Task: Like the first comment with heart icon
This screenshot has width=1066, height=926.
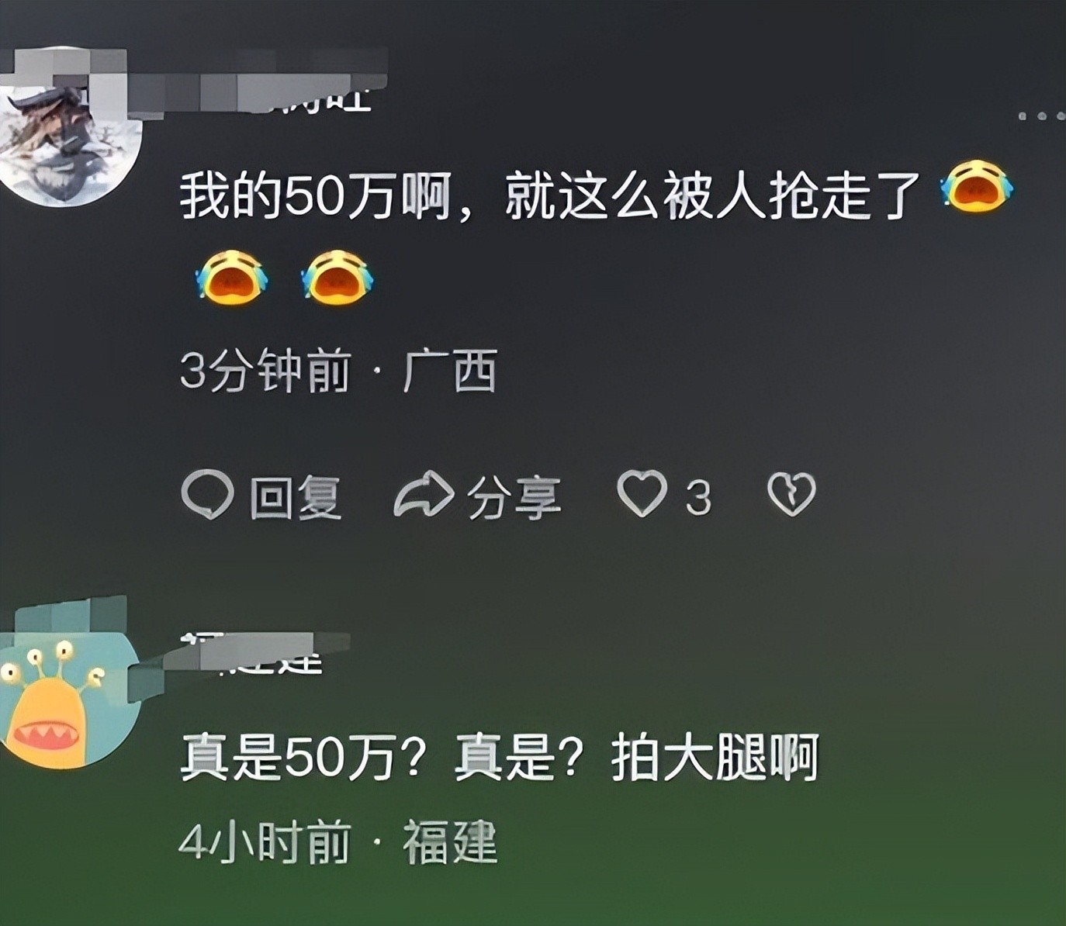Action: click(642, 494)
